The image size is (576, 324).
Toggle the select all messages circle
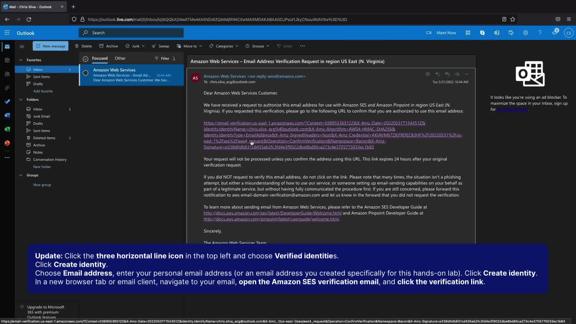85,59
